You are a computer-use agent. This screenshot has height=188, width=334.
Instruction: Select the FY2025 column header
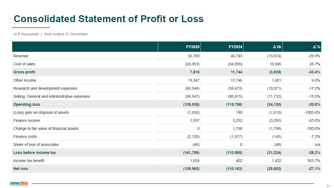[193, 47]
